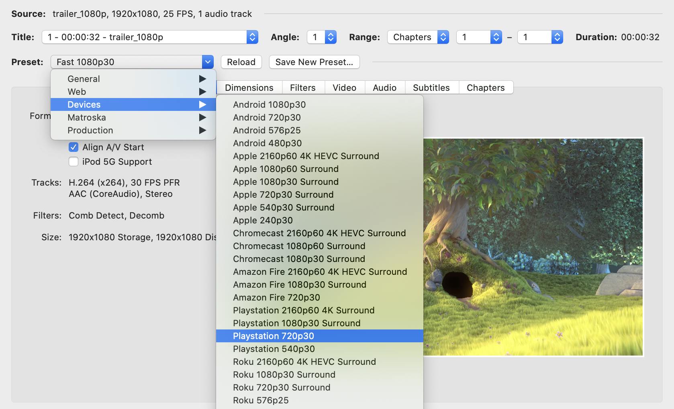Choose Android 576p25 preset
The width and height of the screenshot is (674, 409).
[320, 130]
